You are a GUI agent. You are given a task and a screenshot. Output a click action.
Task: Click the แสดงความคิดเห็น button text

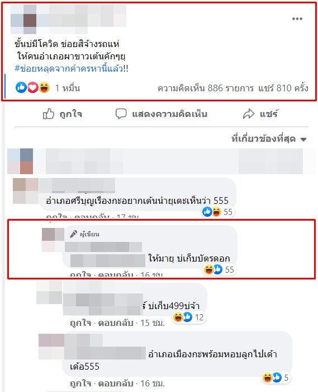(x=169, y=114)
